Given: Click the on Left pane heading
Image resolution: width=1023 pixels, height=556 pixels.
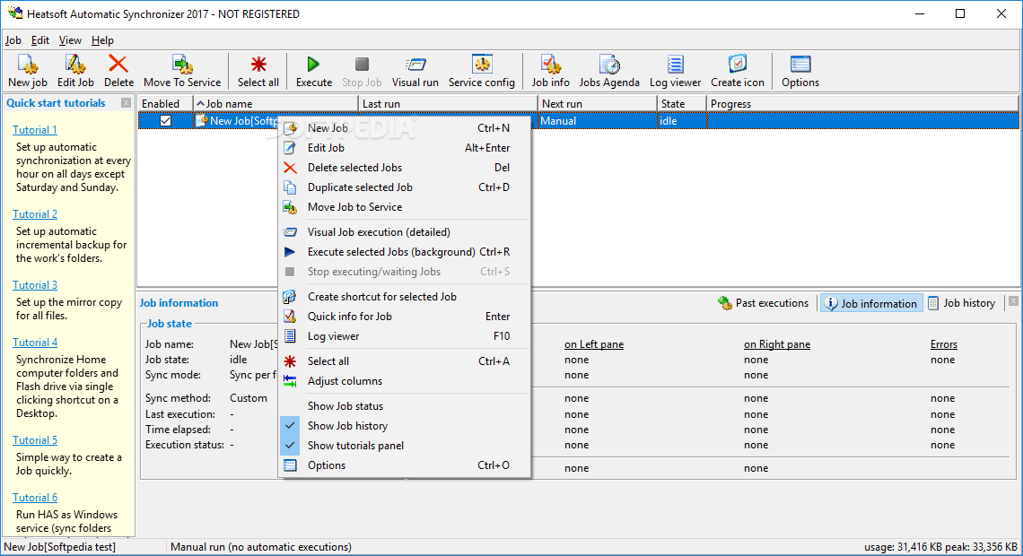Looking at the screenshot, I should [x=594, y=344].
